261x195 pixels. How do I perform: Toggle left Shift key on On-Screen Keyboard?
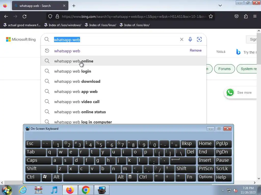click(x=41, y=169)
